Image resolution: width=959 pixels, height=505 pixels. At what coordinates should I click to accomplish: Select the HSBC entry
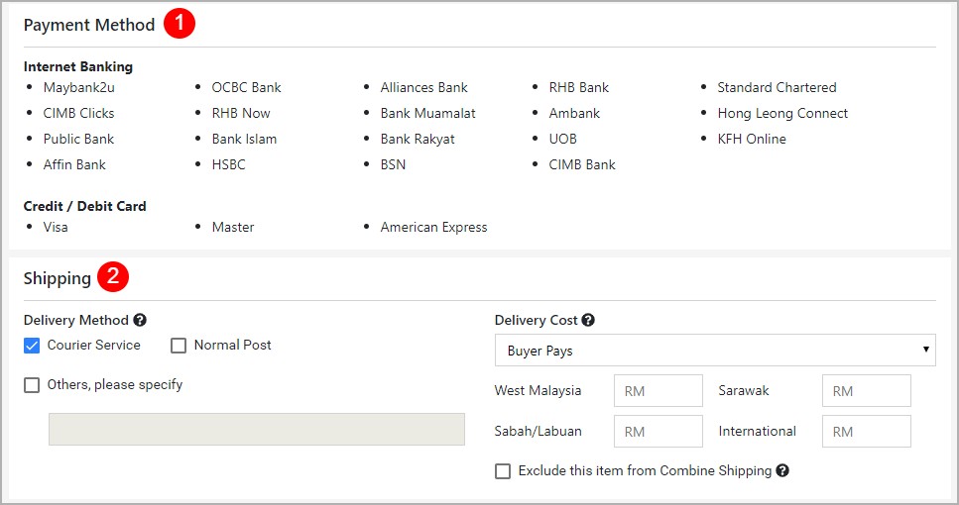pyautogui.click(x=229, y=164)
